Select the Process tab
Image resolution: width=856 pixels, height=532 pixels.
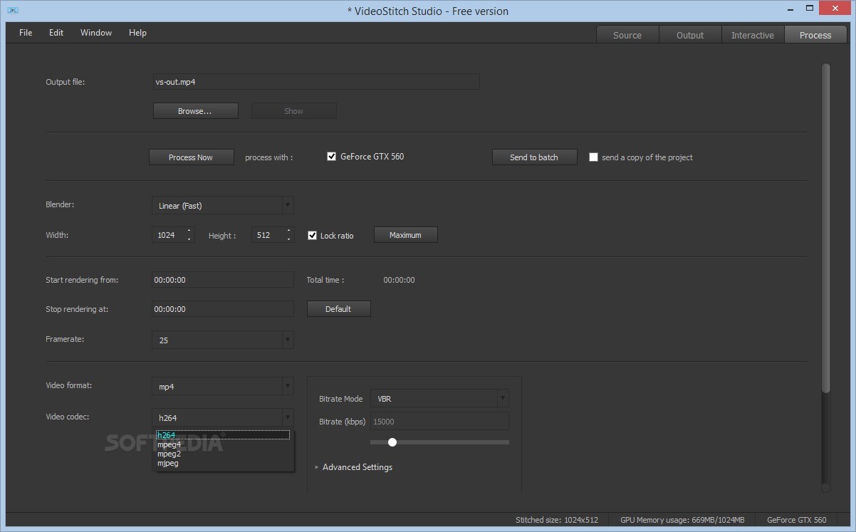[815, 35]
